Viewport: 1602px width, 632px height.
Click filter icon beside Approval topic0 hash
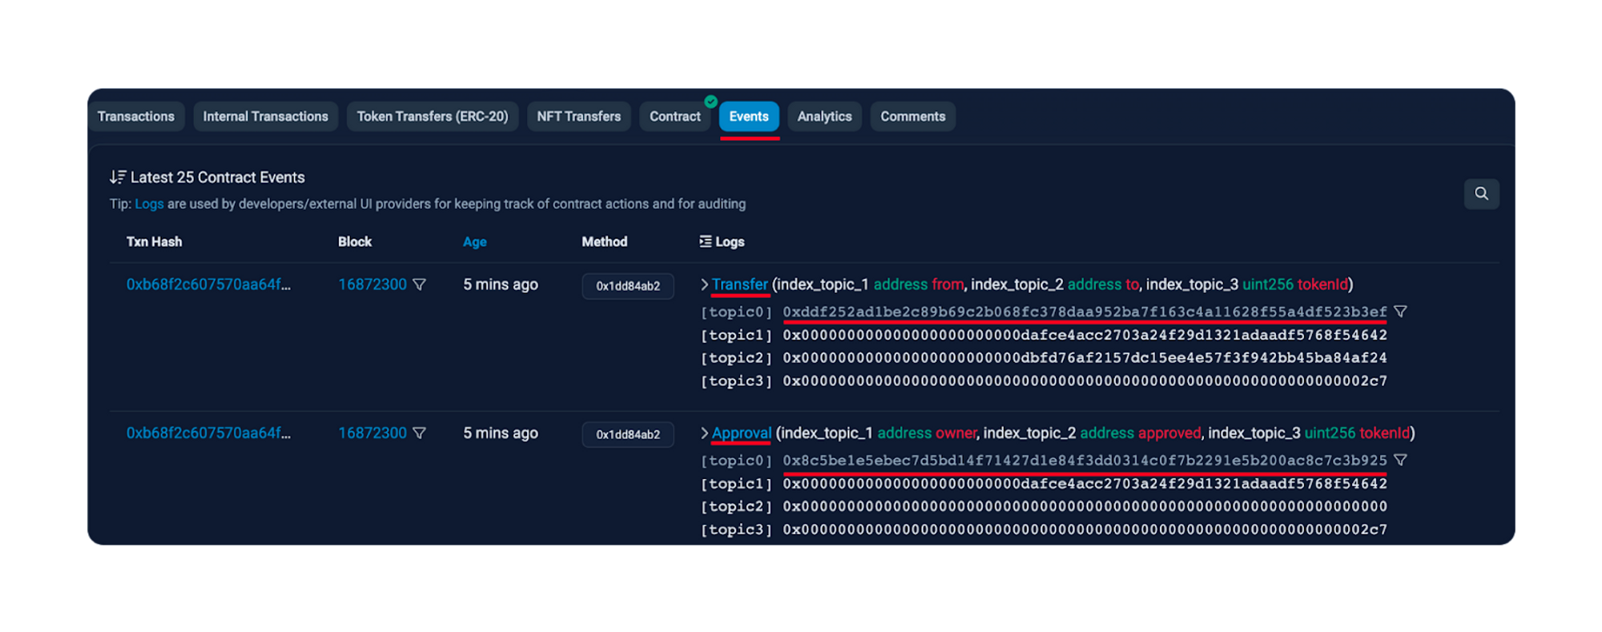1400,461
